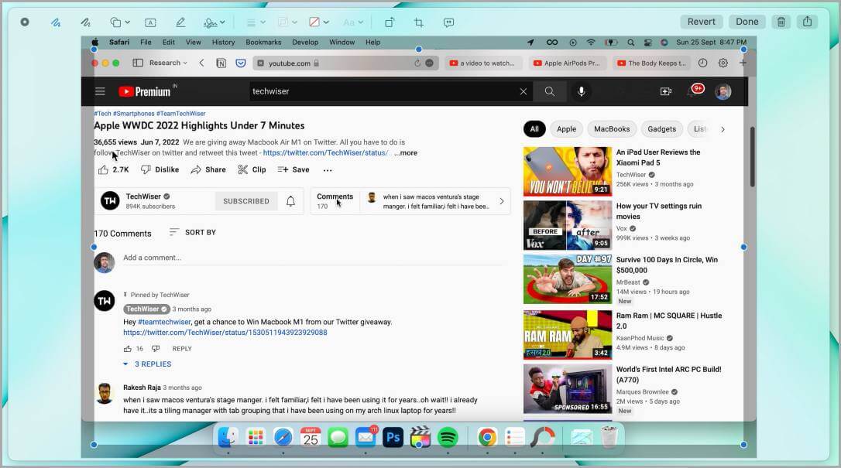Like the video with 2.7K thumbs up
Screen dimensions: 841x468
[x=113, y=169]
